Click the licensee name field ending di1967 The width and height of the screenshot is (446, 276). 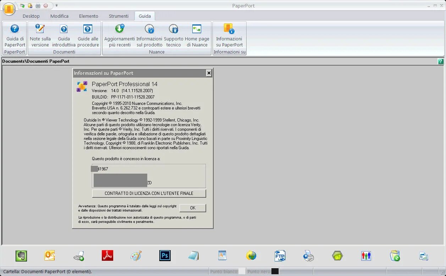click(99, 169)
